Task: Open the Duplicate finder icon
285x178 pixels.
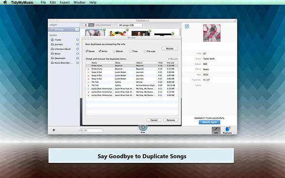Action: pos(228,130)
